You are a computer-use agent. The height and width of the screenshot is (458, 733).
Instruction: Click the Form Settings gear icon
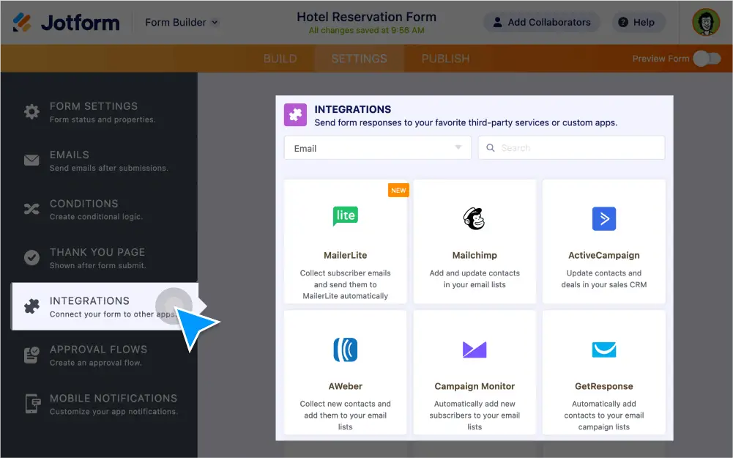(31, 111)
